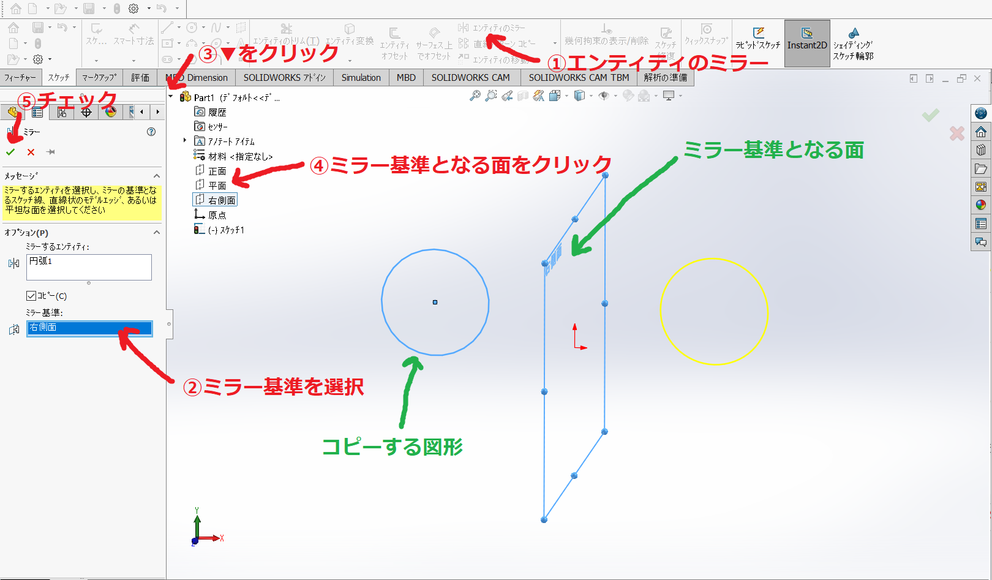The width and height of the screenshot is (992, 580).
Task: Toggle the Instant2D button
Action: (x=807, y=43)
